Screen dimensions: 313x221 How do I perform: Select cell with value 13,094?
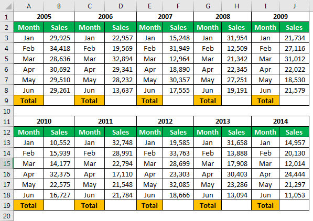236,195
